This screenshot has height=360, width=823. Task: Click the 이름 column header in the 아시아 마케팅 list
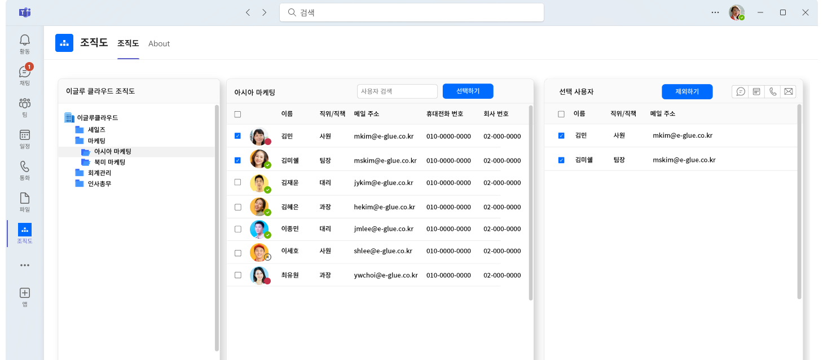287,114
